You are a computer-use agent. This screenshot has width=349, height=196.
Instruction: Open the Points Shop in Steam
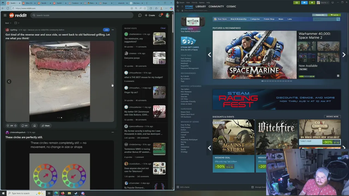coord(269,19)
